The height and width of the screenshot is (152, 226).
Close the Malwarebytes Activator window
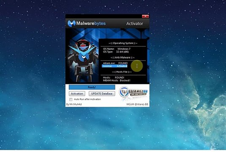(145, 16)
